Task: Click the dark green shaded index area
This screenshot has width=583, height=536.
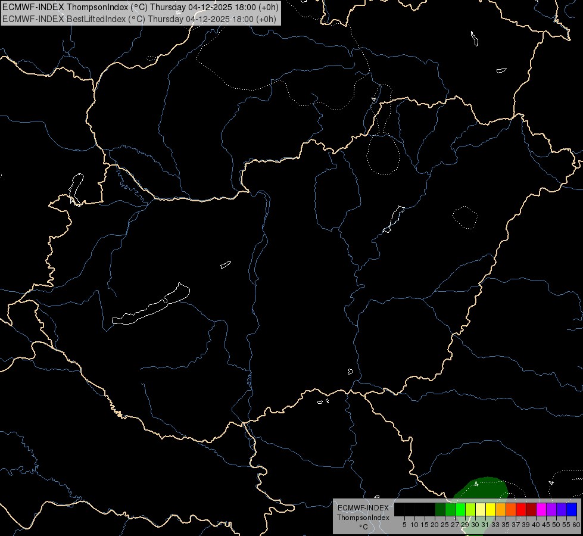Action: [x=482, y=489]
